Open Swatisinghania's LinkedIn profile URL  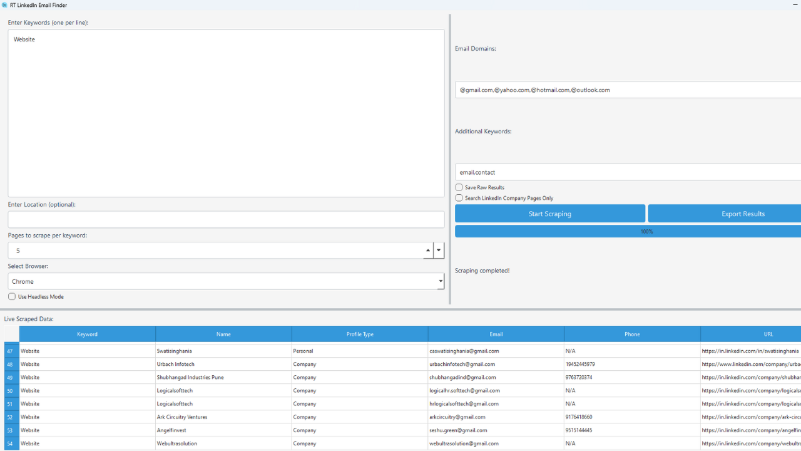pyautogui.click(x=750, y=351)
